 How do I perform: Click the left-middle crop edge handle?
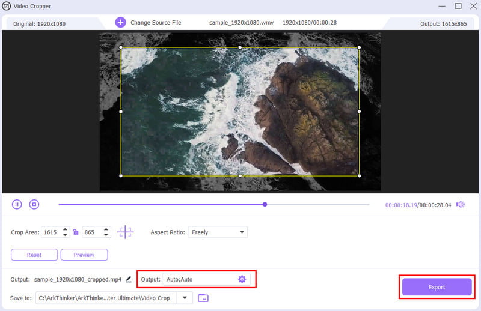(x=121, y=112)
